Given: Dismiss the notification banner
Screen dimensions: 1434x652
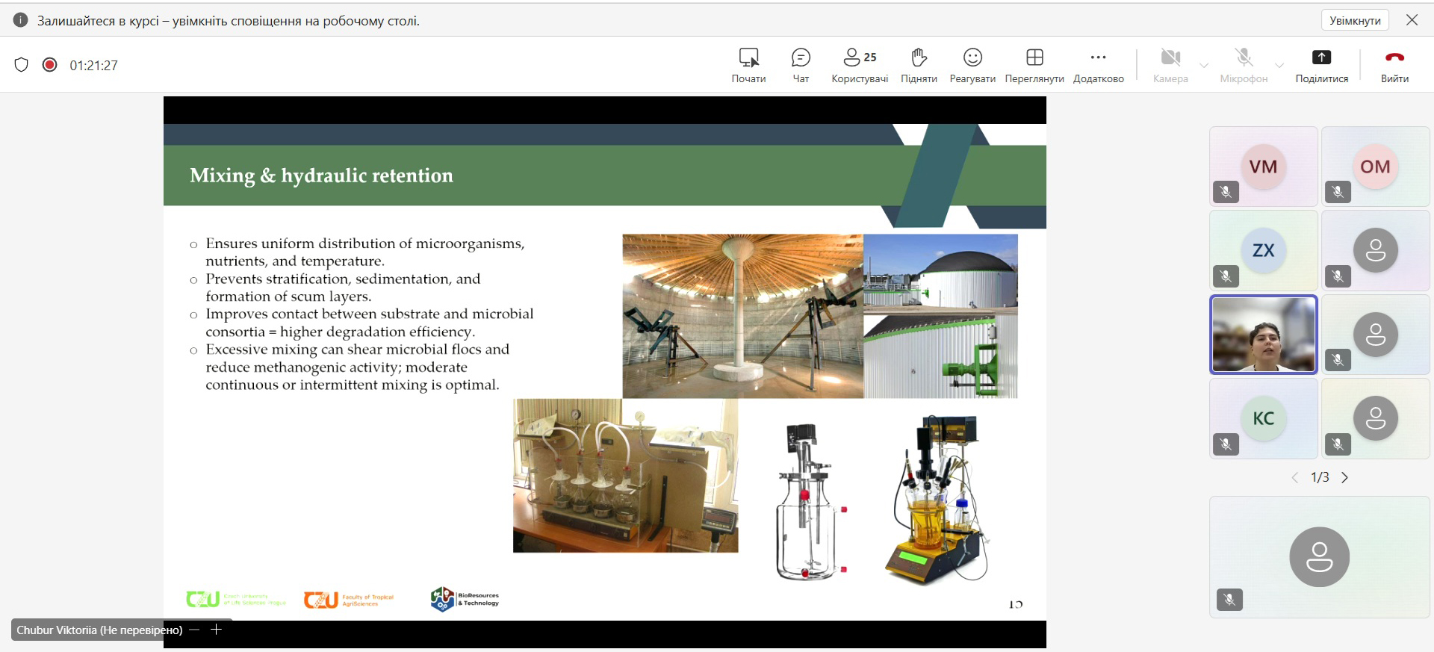Looking at the screenshot, I should tap(1412, 20).
